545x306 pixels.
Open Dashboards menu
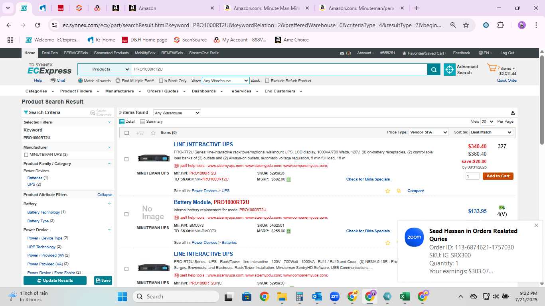[207, 91]
